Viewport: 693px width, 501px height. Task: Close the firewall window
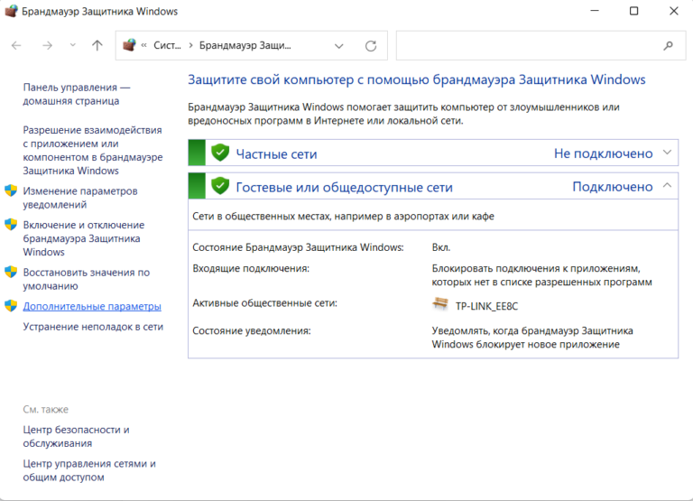673,11
